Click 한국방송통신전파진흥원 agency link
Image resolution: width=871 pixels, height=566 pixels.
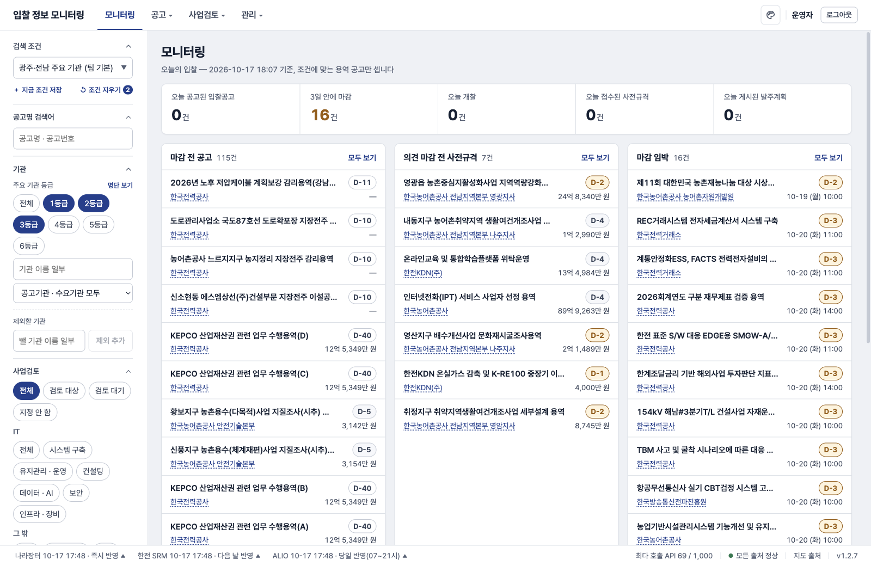[671, 502]
